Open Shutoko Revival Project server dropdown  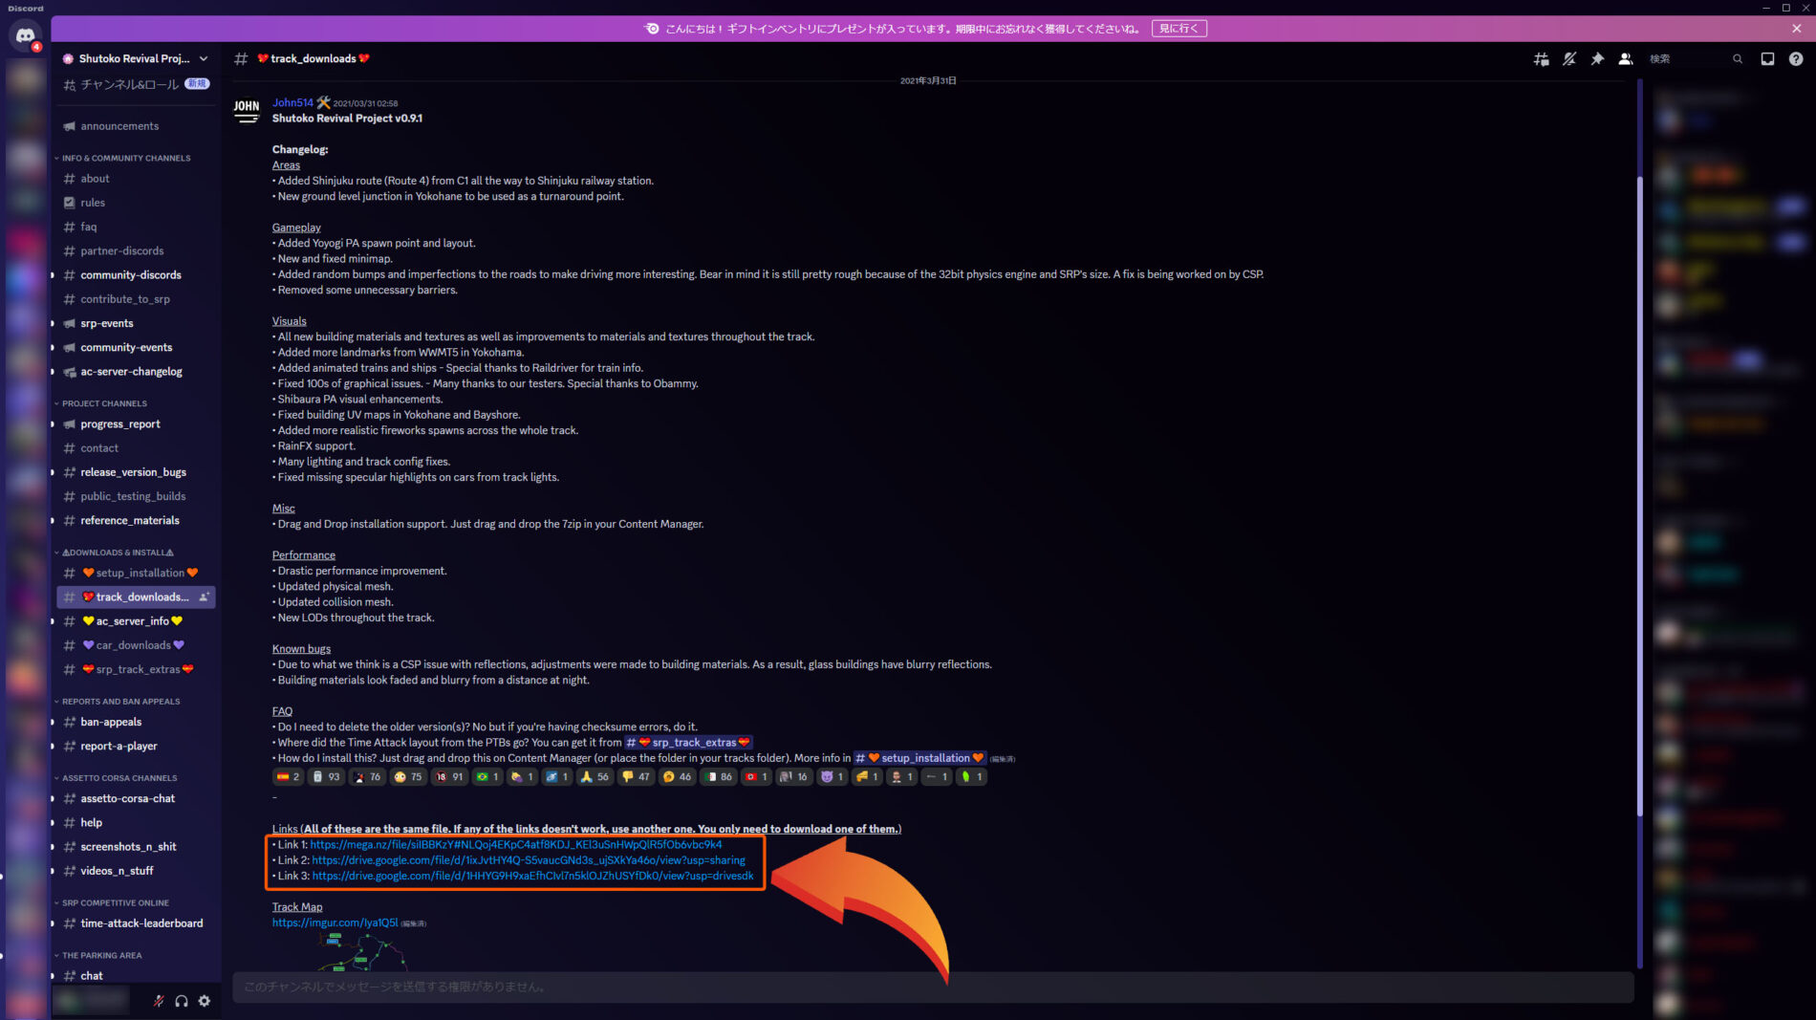pos(135,58)
